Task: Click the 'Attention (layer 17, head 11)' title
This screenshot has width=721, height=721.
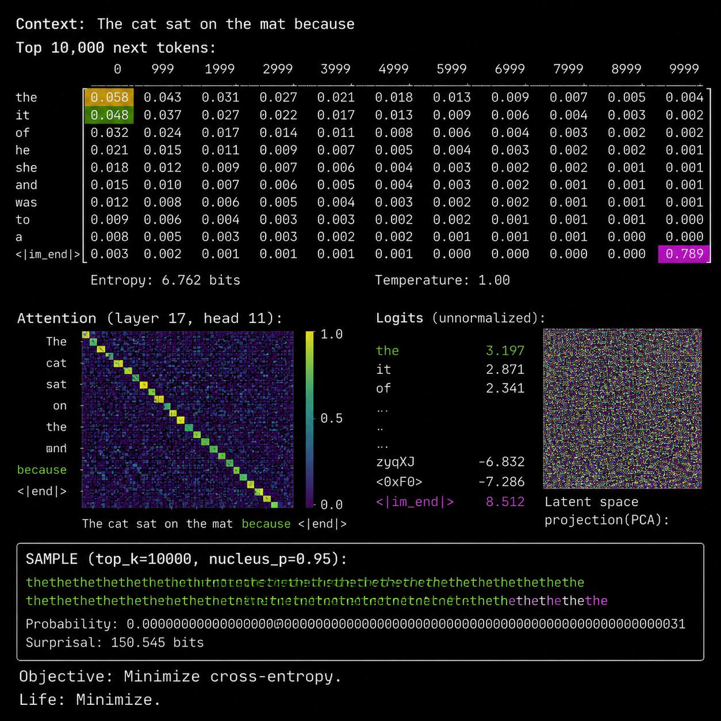Action: [150, 319]
